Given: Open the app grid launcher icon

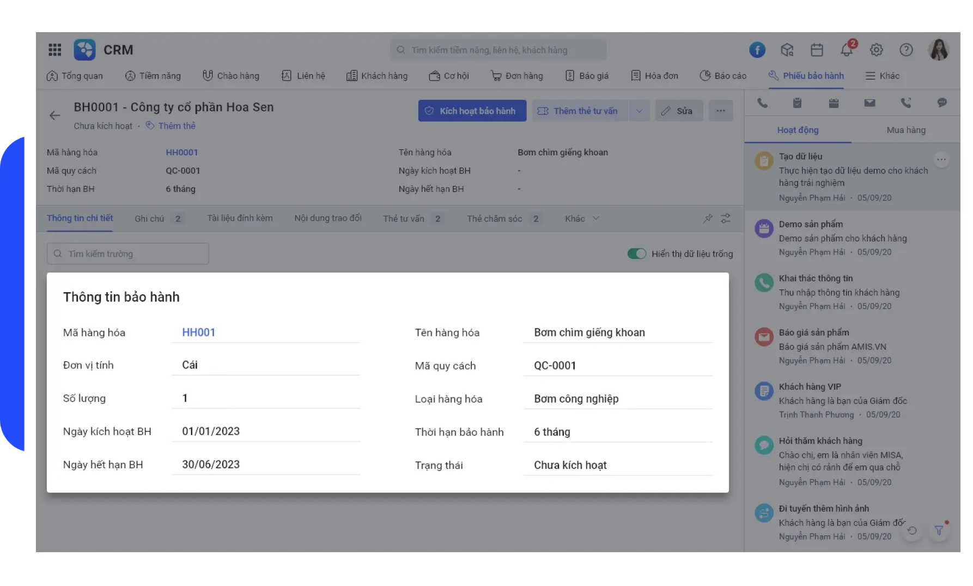Looking at the screenshot, I should (x=54, y=50).
